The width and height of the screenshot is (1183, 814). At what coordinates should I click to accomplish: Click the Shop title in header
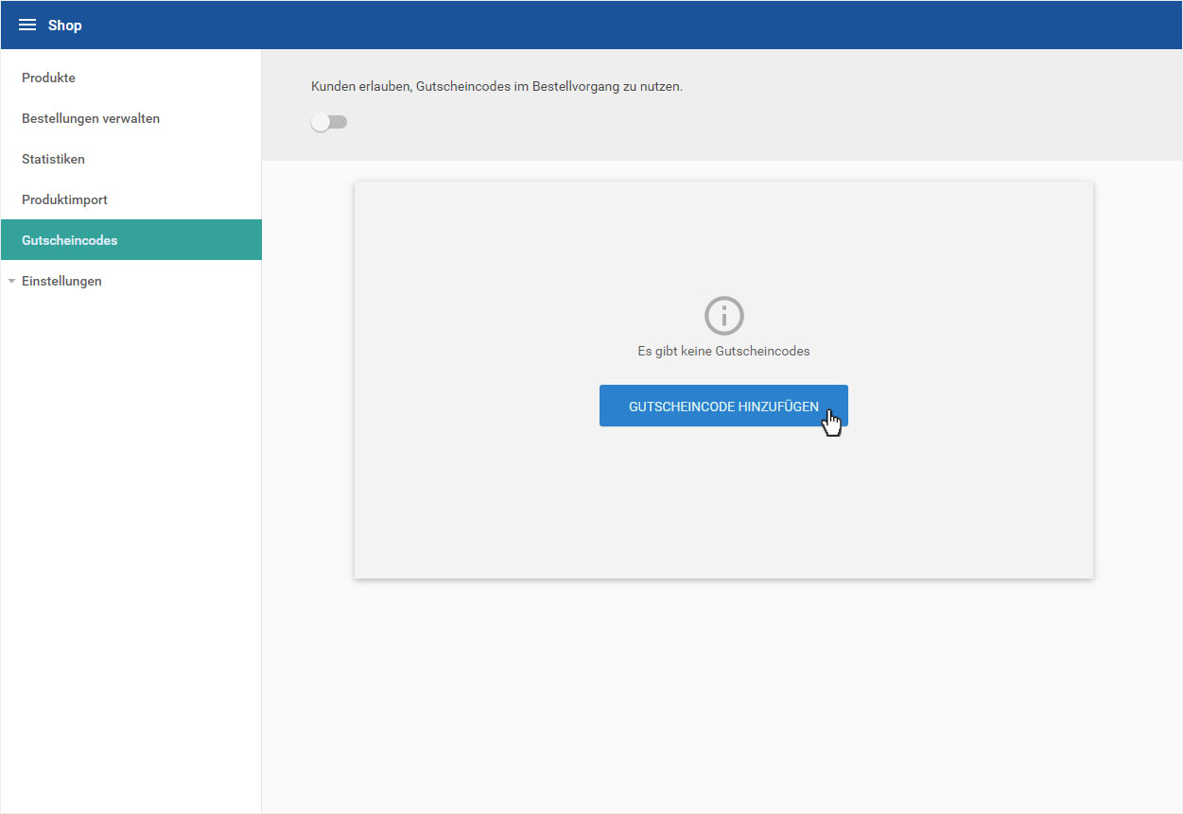[x=65, y=26]
